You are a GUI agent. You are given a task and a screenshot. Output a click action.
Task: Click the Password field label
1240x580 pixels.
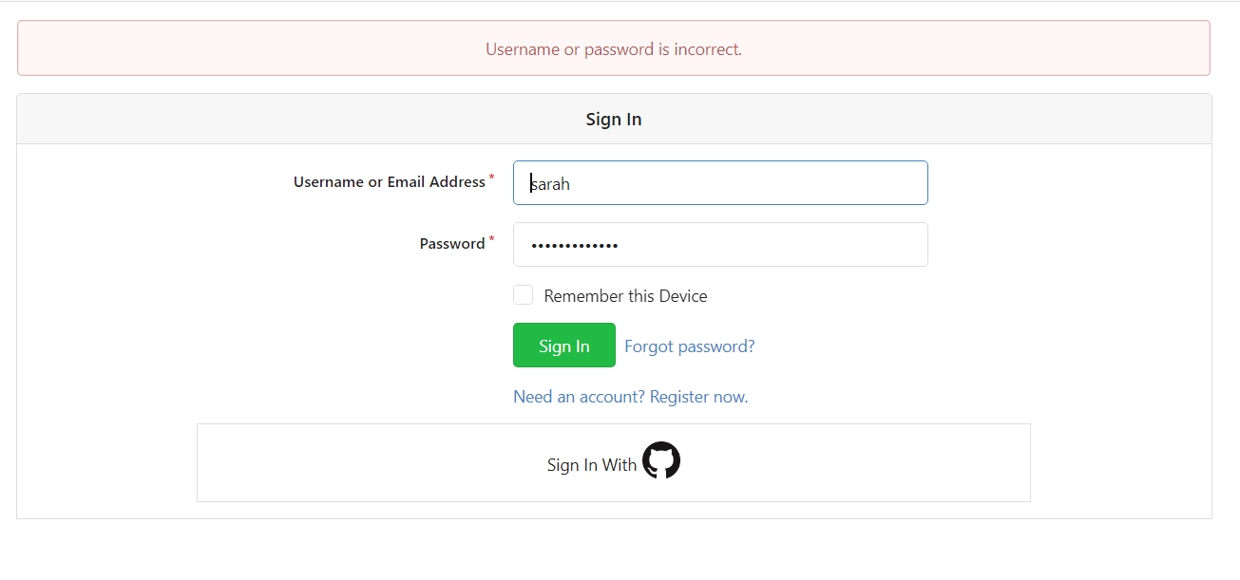(x=452, y=244)
